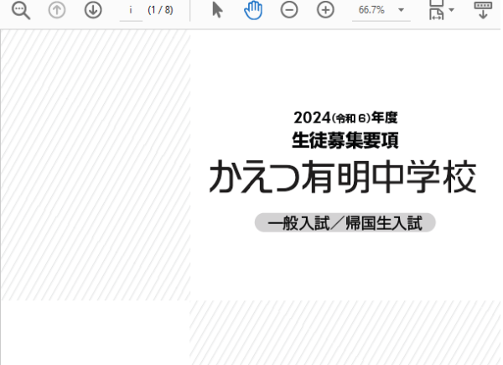This screenshot has width=503, height=365.
Task: Select the Hand pan tool
Action: tap(253, 10)
